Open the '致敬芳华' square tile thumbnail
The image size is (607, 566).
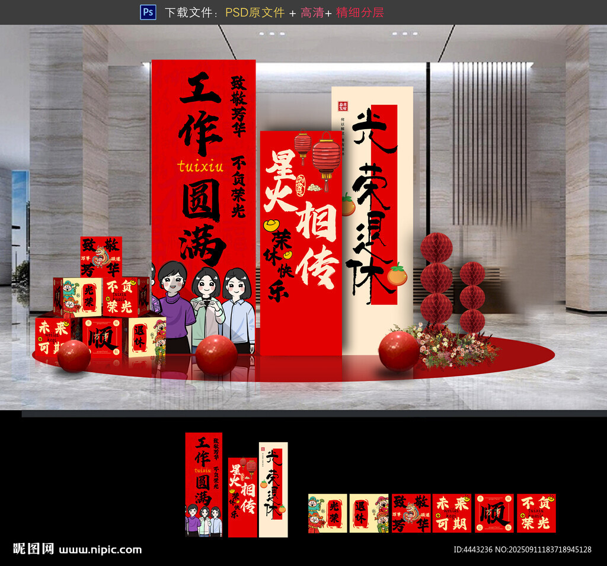(x=411, y=513)
